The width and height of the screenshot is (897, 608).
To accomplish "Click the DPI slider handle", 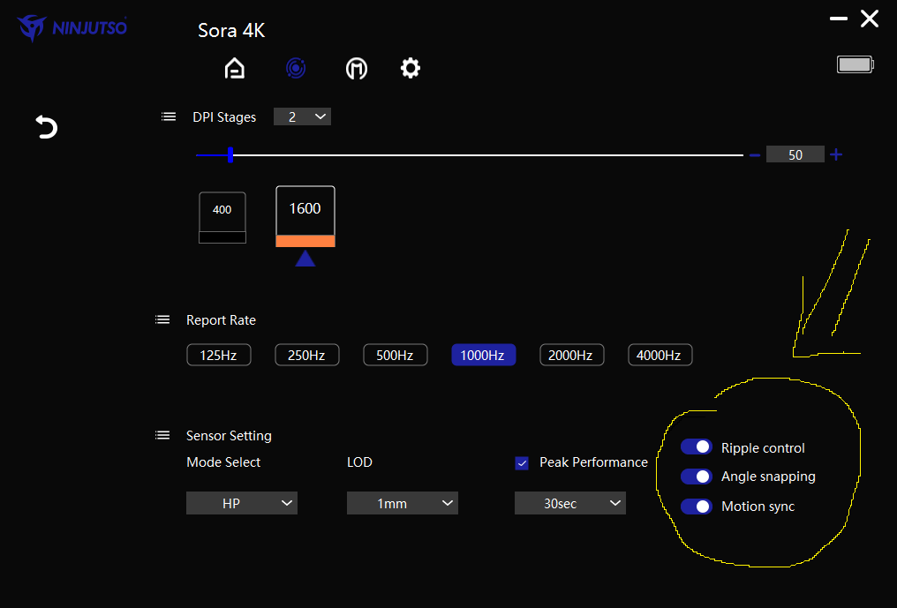I will coord(230,154).
